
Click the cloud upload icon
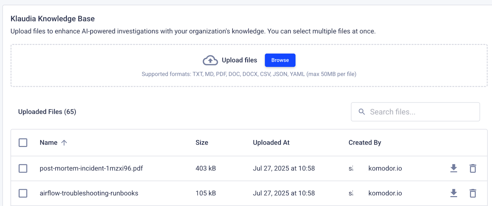pyautogui.click(x=210, y=60)
